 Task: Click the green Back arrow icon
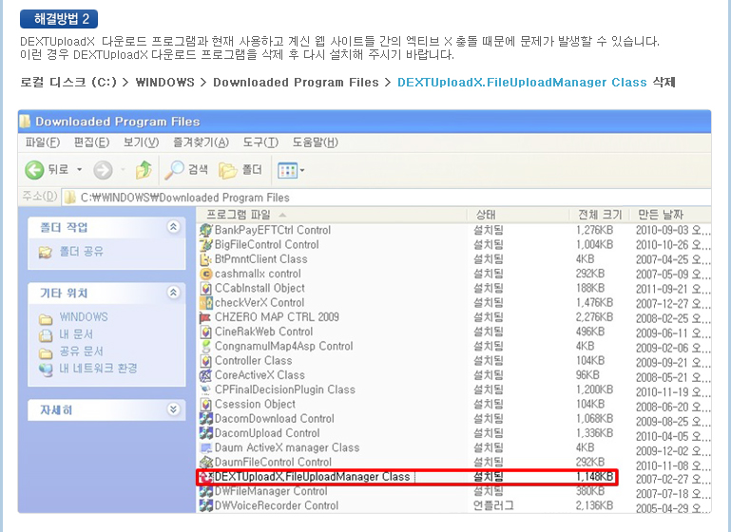point(34,170)
